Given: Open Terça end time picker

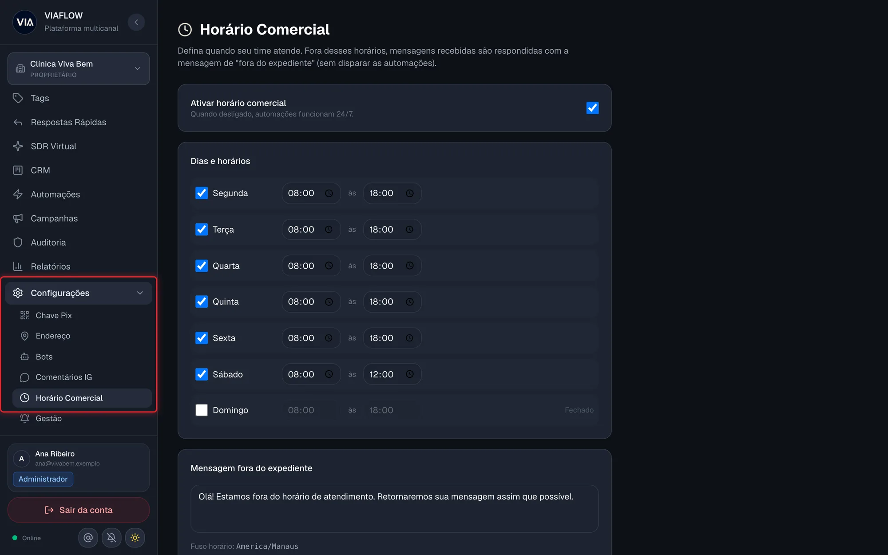Looking at the screenshot, I should click(392, 230).
